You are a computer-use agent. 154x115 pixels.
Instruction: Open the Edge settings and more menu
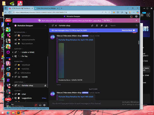click(134, 12)
